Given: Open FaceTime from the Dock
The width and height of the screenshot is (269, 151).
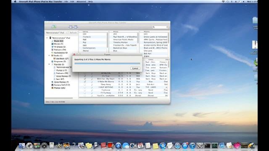Looking at the screenshot, I should coord(133,146).
